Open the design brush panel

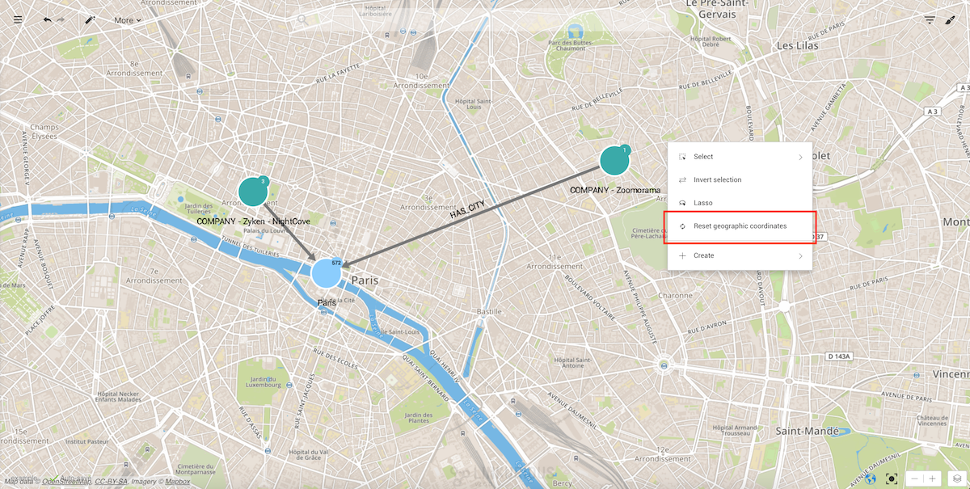[x=950, y=19]
